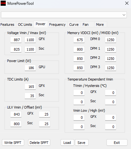Edit DPM 3 VDDCI field
131x149 pixels.
tap(79, 68)
